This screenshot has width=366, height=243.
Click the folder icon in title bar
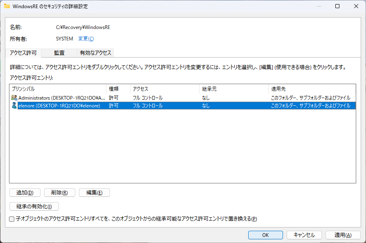point(7,7)
